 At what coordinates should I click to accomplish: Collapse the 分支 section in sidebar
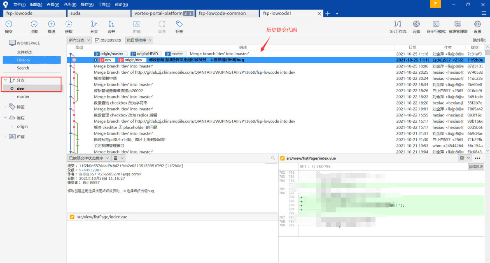[5, 80]
